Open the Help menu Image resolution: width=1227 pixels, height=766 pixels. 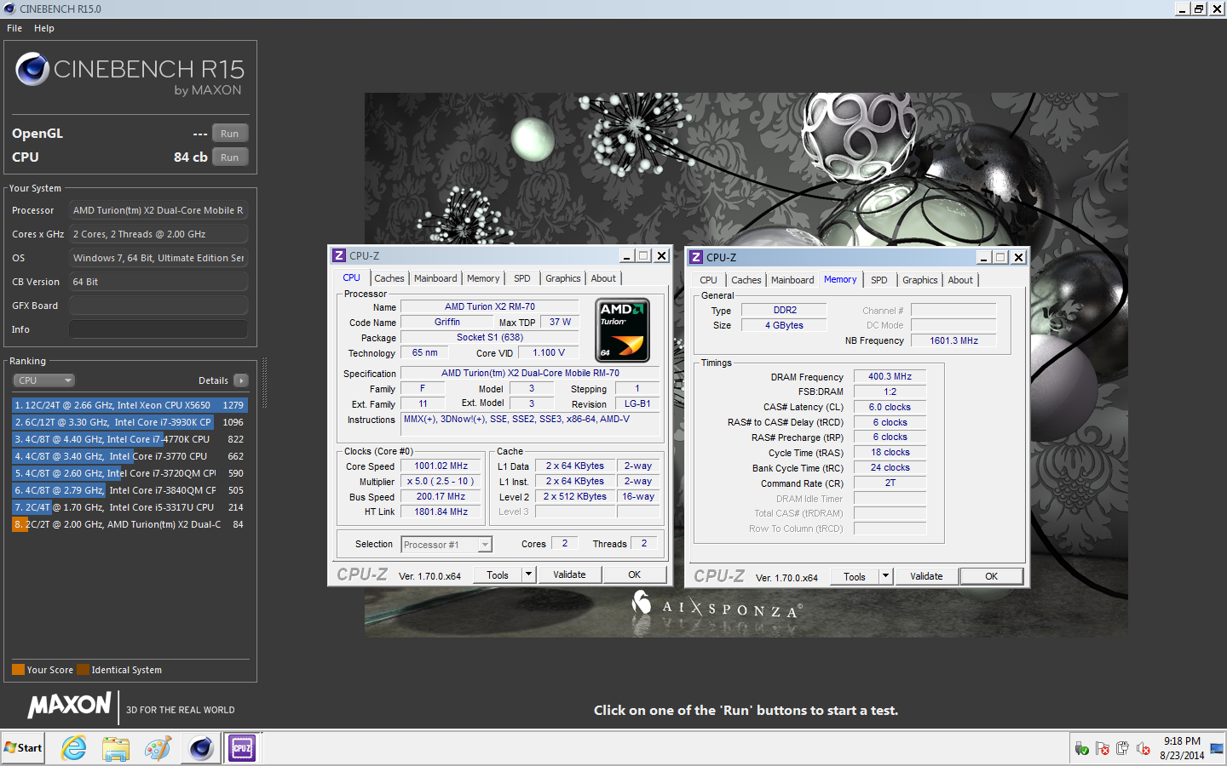tap(44, 28)
